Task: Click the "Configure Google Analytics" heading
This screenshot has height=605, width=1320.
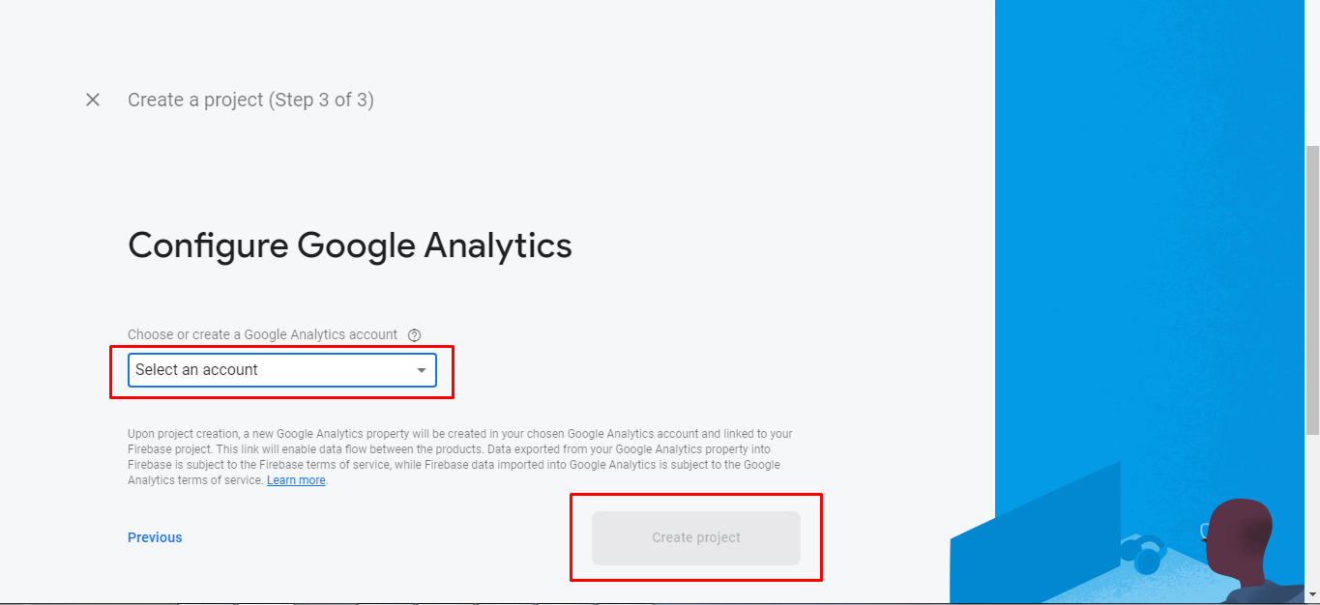Action: click(350, 245)
